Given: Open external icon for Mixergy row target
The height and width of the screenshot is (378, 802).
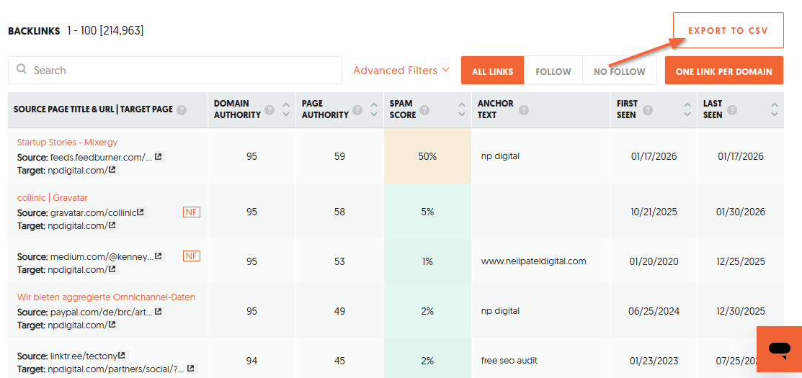Looking at the screenshot, I should coord(112,170).
